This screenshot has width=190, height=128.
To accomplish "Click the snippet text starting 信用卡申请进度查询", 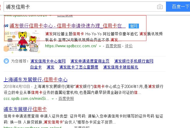I will (84, 119).
